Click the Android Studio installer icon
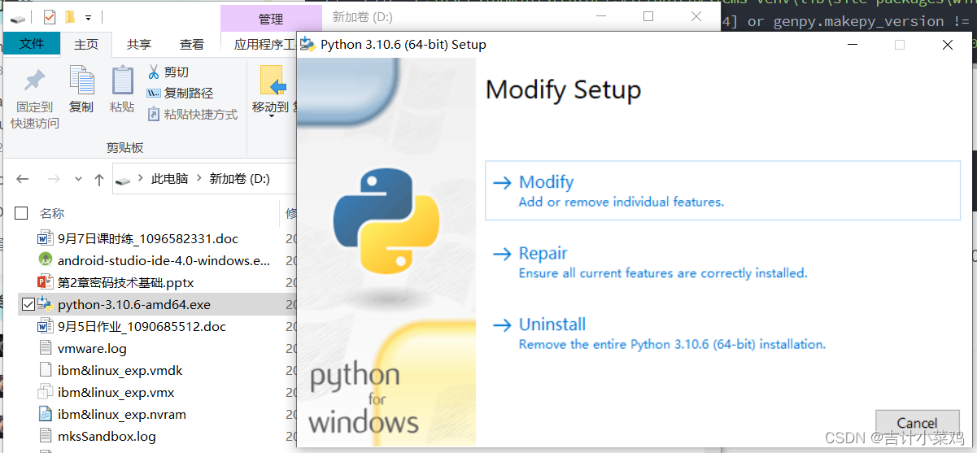 tap(45, 260)
